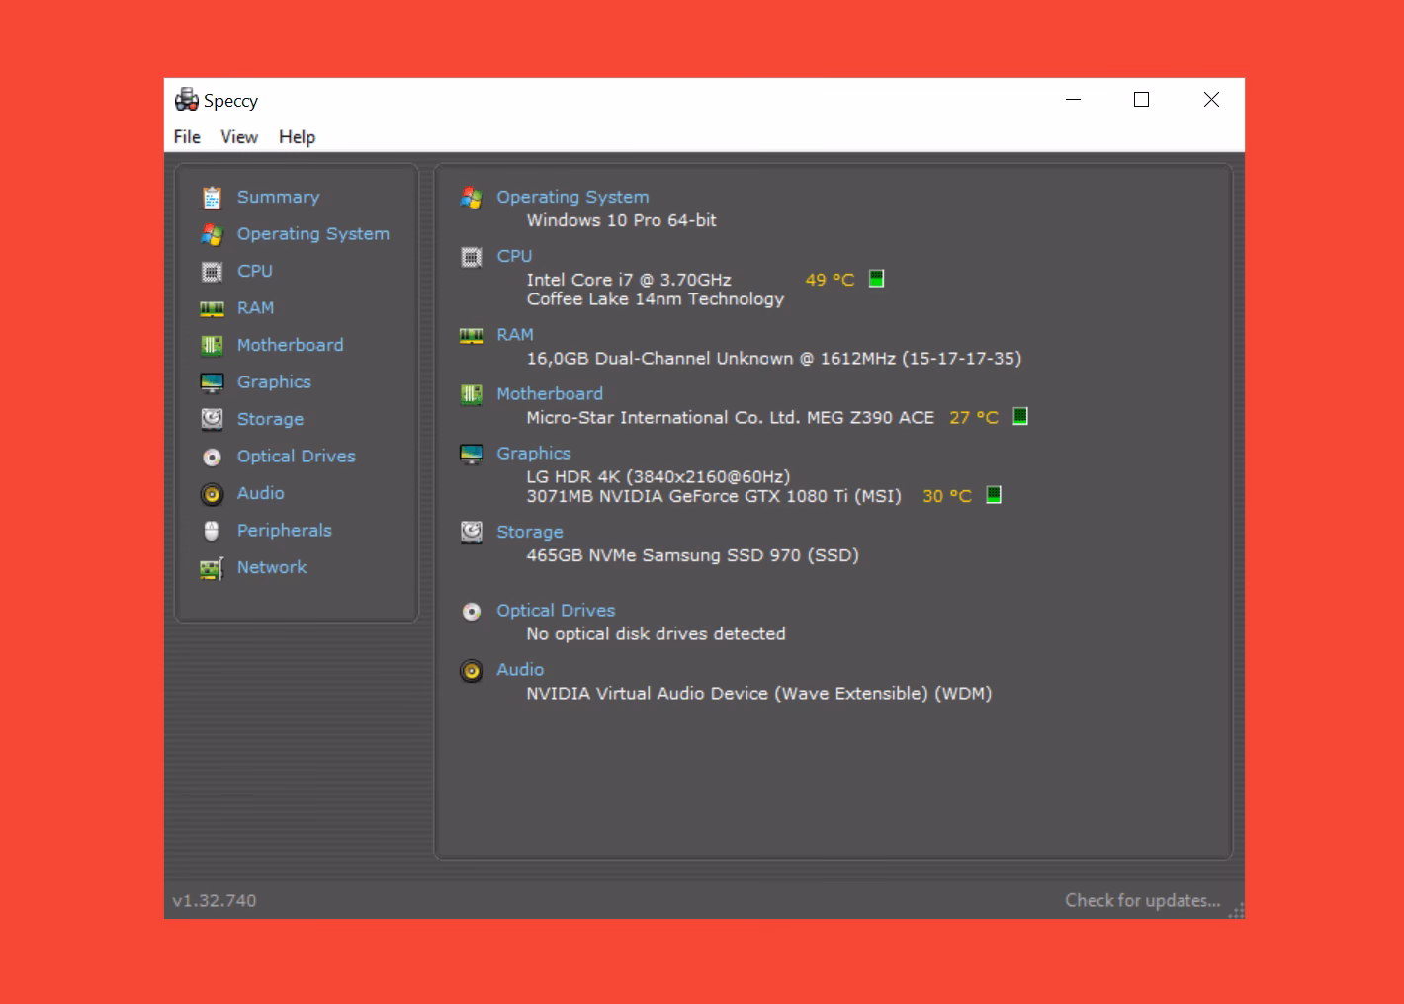1404x1004 pixels.
Task: Open the Help menu
Action: pos(297,137)
